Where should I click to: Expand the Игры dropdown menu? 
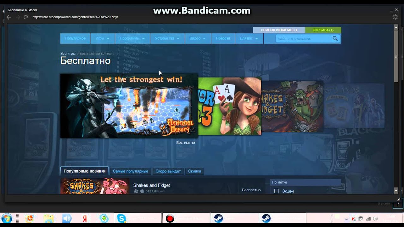pyautogui.click(x=103, y=38)
